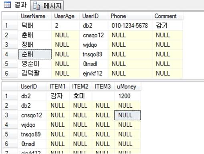204x154 pixels.
Task: Click NULL ITEM3 cell in wjdqo row
Action: 103,125
